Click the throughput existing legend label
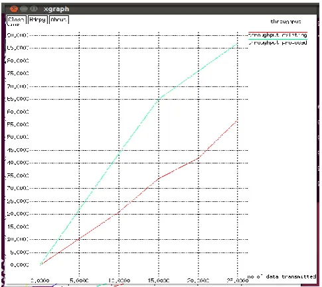This screenshot has width=322, height=287. click(278, 35)
